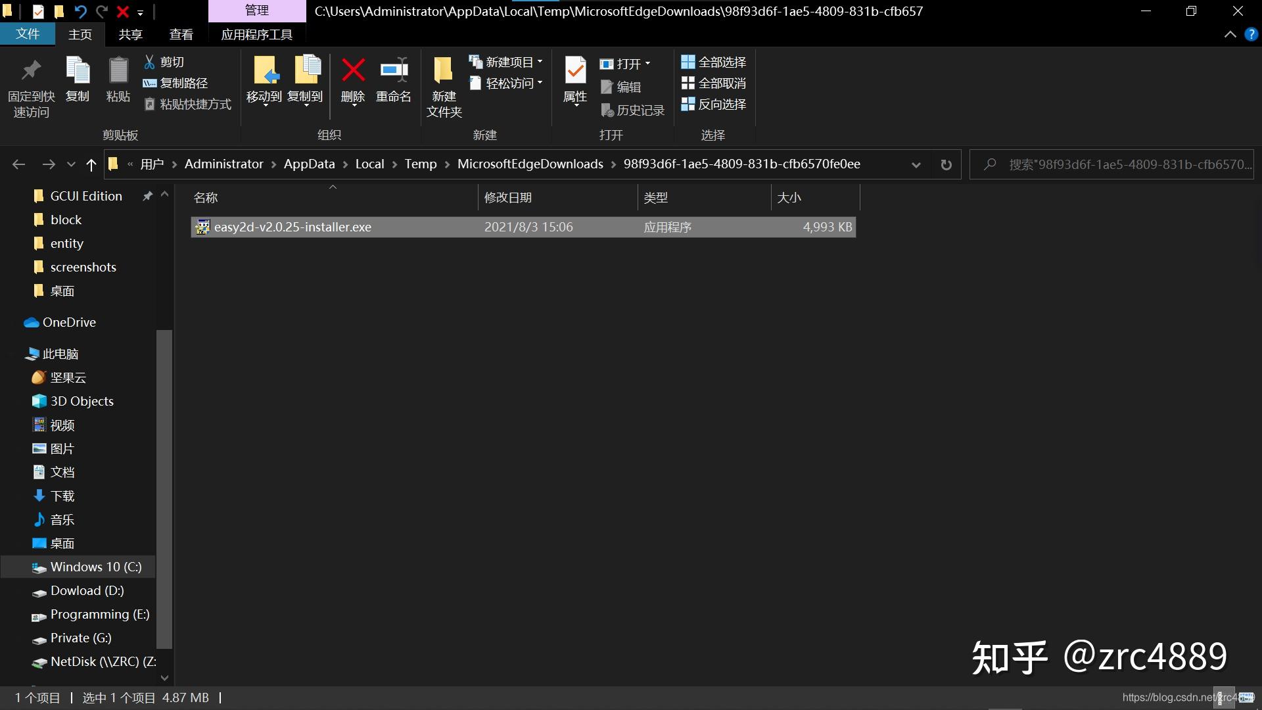Select easy2d-v2.0.25-installer.exe file
Image resolution: width=1262 pixels, height=710 pixels.
[523, 227]
